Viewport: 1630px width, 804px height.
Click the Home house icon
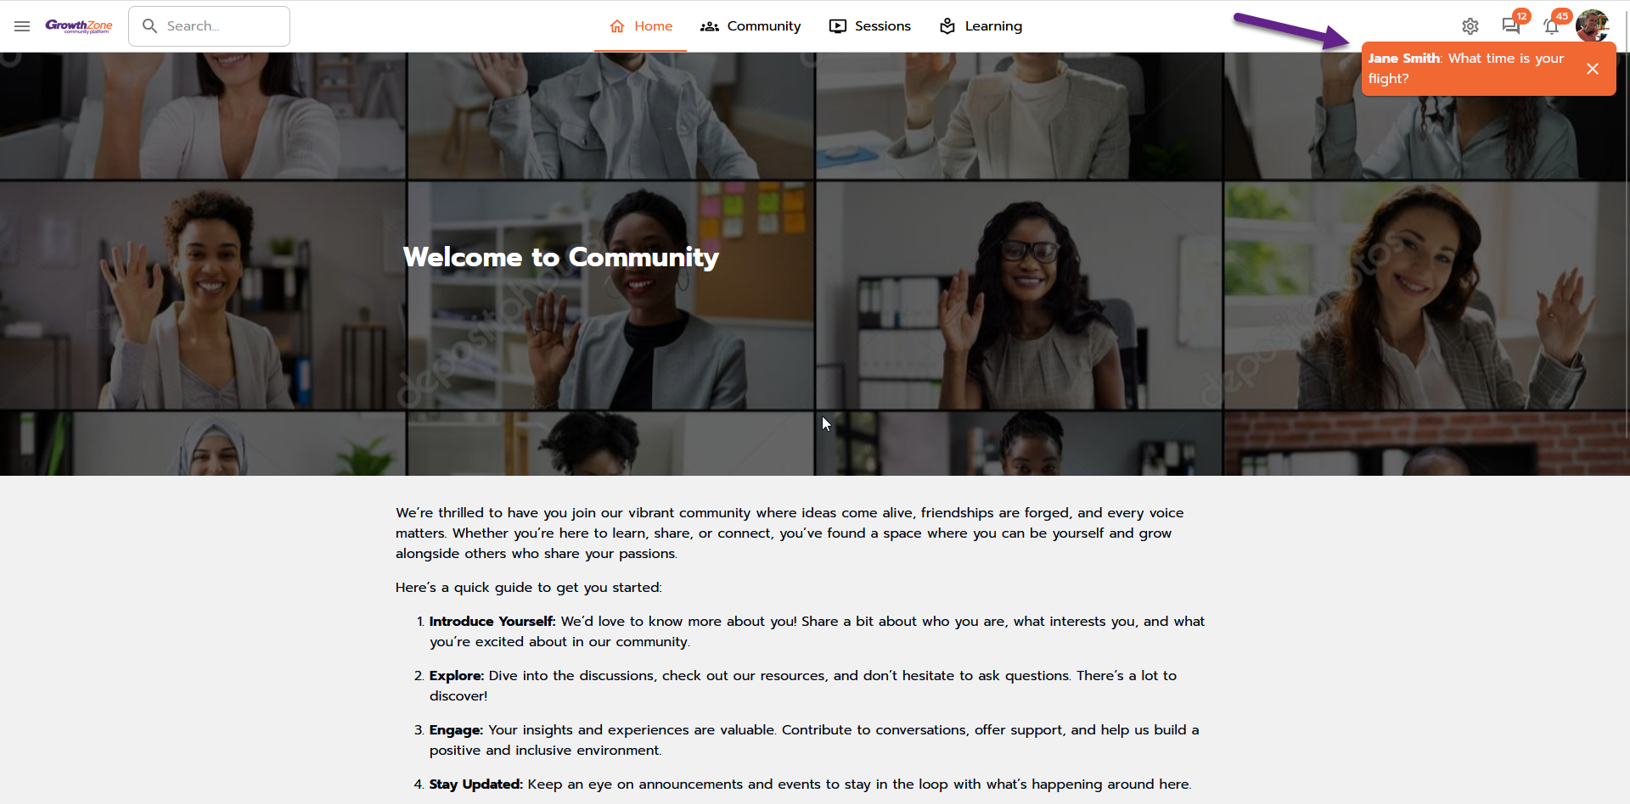point(617,26)
